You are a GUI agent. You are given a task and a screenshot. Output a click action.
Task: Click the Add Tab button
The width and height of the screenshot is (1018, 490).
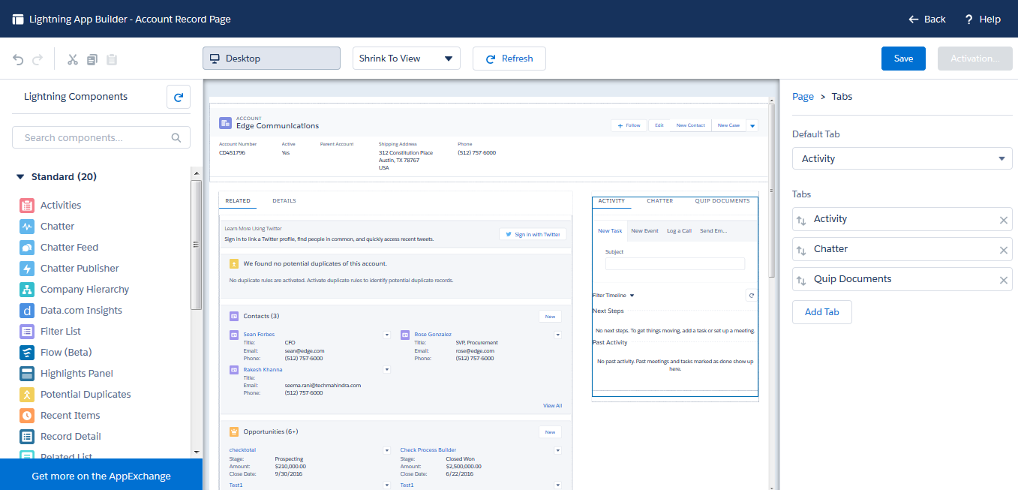[821, 312]
